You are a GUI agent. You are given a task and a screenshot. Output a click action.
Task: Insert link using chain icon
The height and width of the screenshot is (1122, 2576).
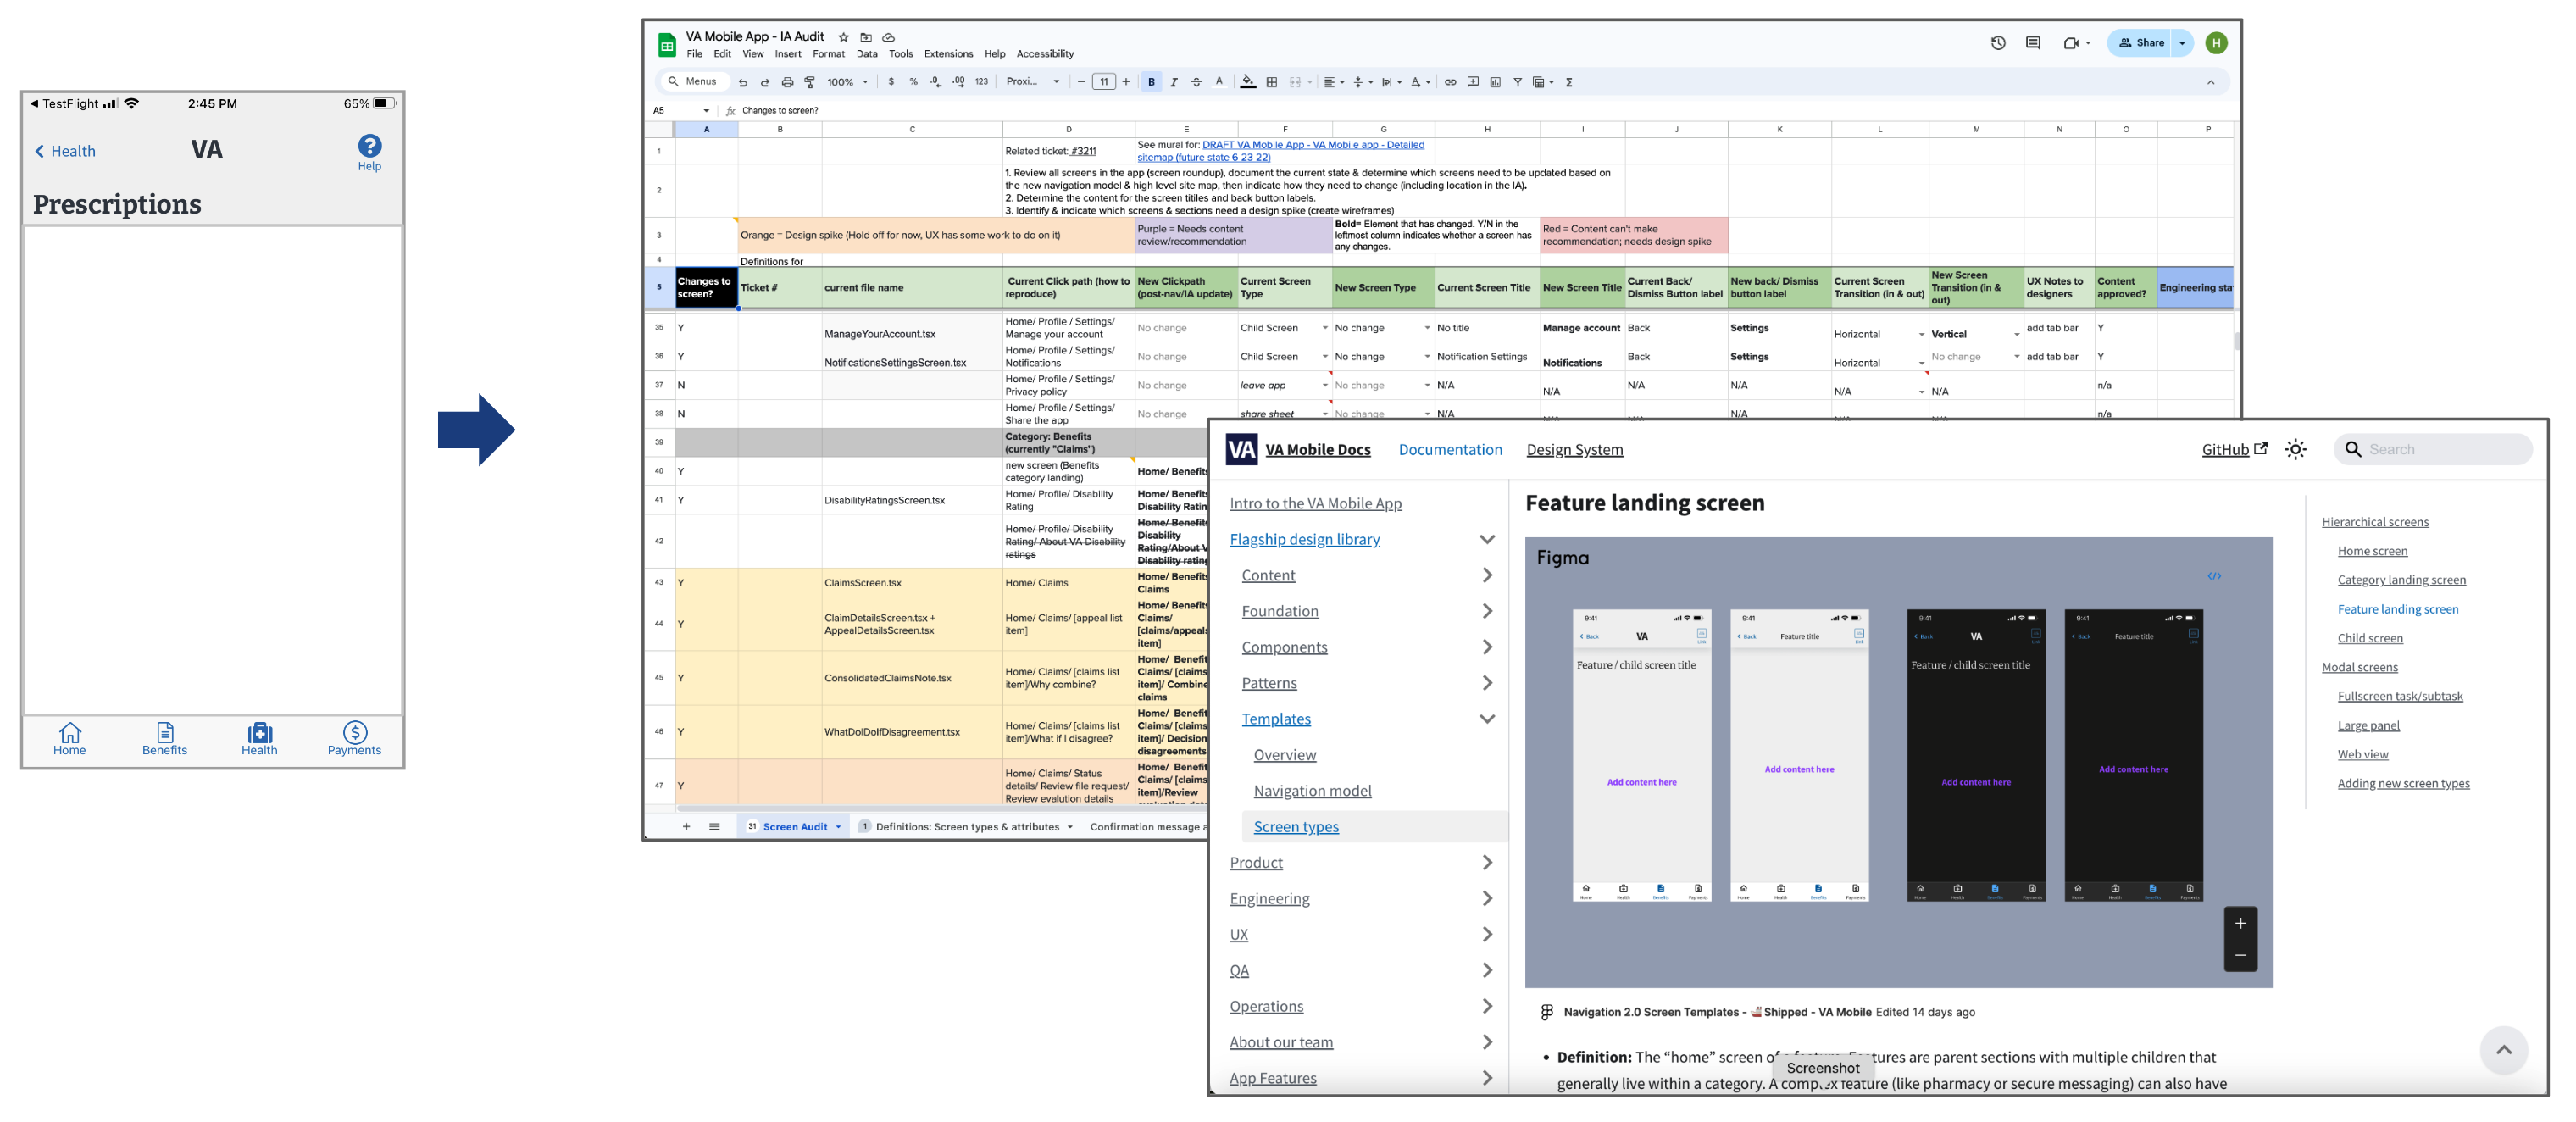1450,82
